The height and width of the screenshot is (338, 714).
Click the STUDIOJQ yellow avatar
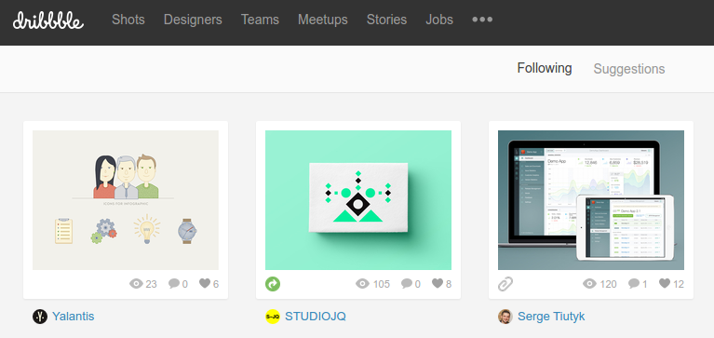pyautogui.click(x=273, y=317)
